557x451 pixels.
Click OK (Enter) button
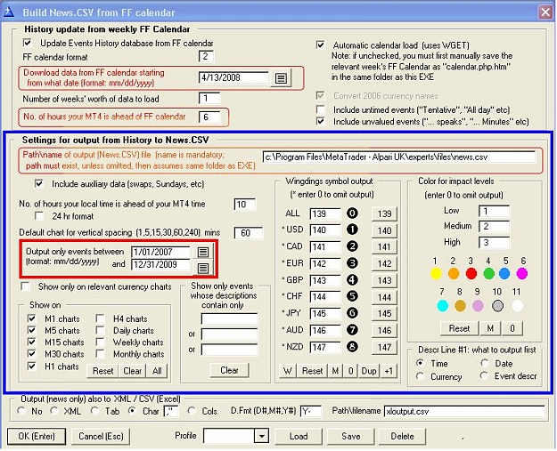37,436
